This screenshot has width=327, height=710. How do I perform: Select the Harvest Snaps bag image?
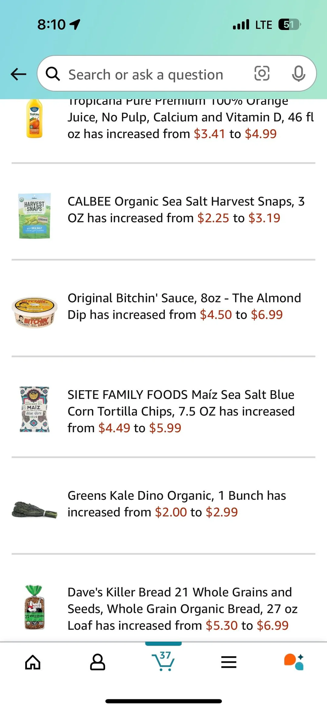point(35,216)
